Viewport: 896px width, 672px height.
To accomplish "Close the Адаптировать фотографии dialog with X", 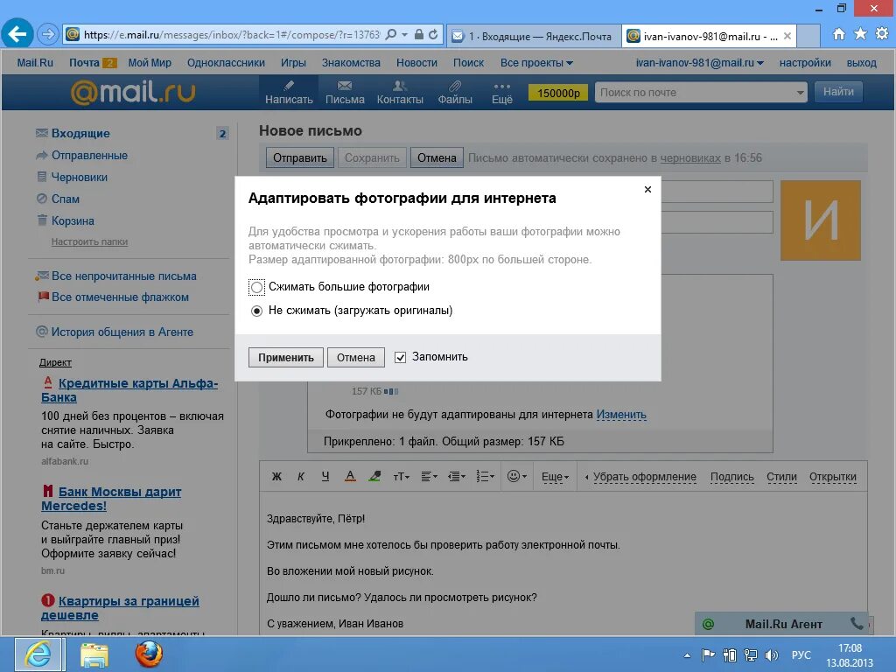I will pyautogui.click(x=647, y=189).
